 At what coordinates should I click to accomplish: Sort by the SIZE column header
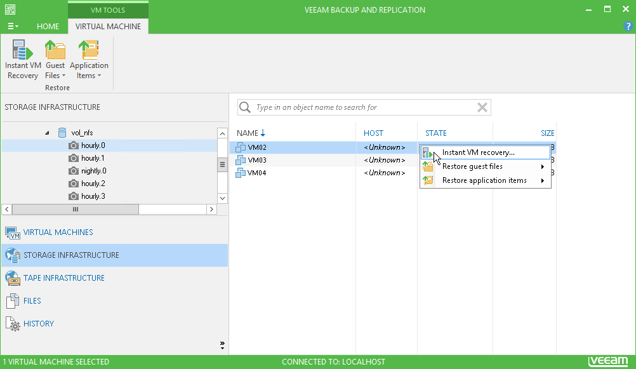pos(547,133)
